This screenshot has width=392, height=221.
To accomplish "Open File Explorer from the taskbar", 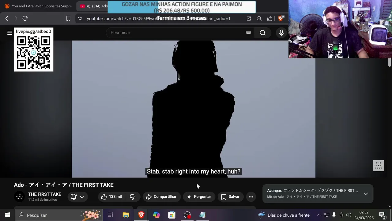I will [x=126, y=215].
